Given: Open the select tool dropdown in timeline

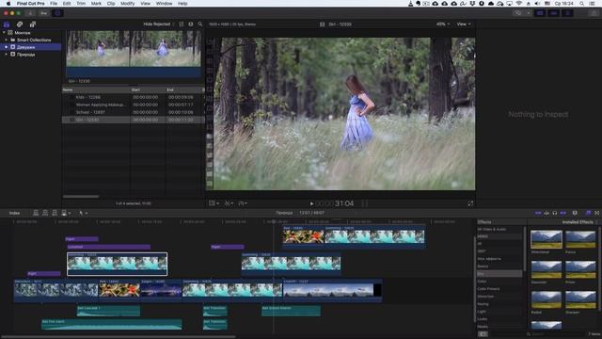Looking at the screenshot, I should pyautogui.click(x=83, y=213).
